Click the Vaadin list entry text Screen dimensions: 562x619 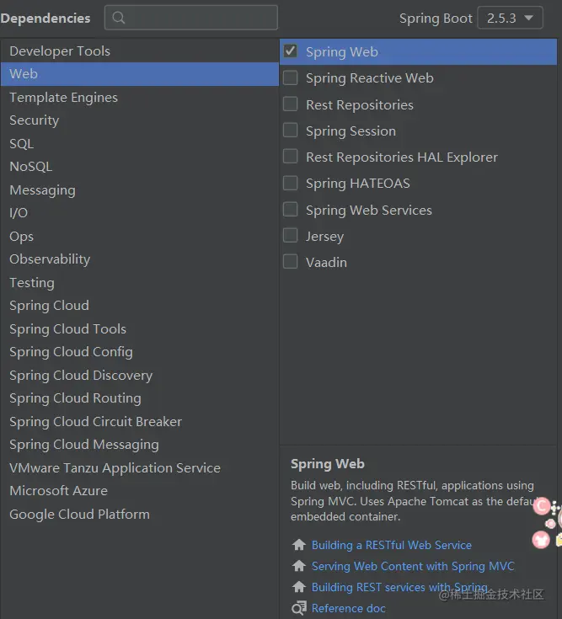click(326, 263)
